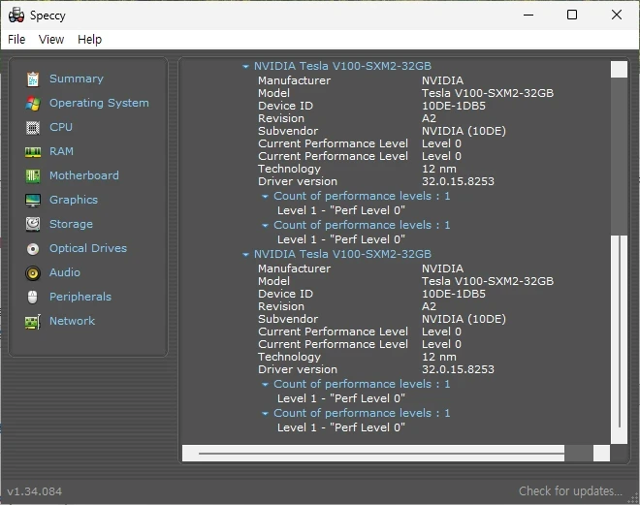Click vertical scrollbar up arrow button
This screenshot has width=640, height=505.
(619, 70)
